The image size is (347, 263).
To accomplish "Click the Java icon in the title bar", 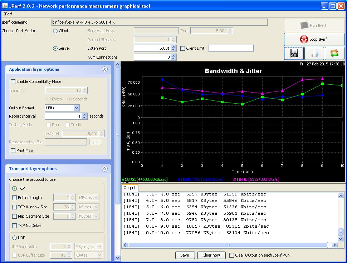I will tap(5, 6).
